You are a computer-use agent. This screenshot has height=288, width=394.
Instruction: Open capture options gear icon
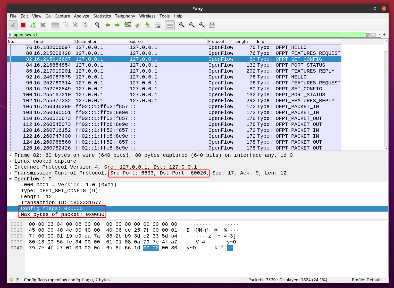tap(43, 25)
